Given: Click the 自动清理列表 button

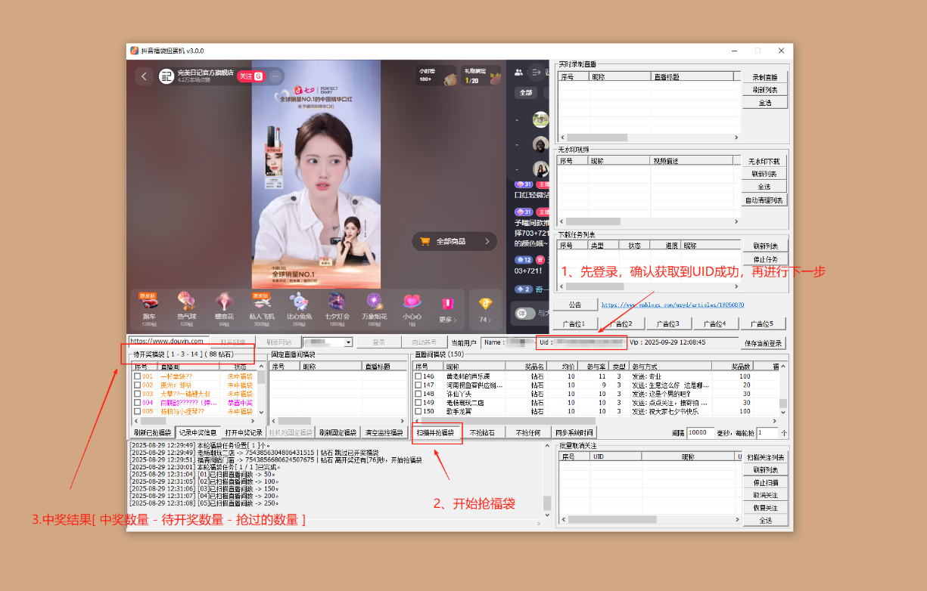Looking at the screenshot, I should (x=764, y=200).
